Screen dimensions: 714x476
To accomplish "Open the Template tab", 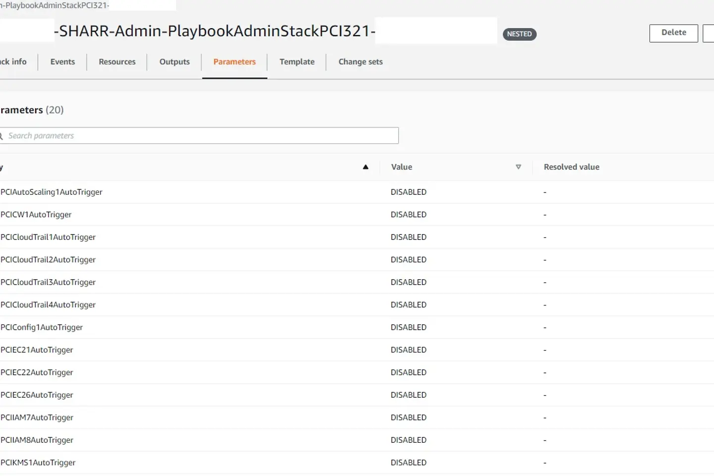I will (x=297, y=62).
